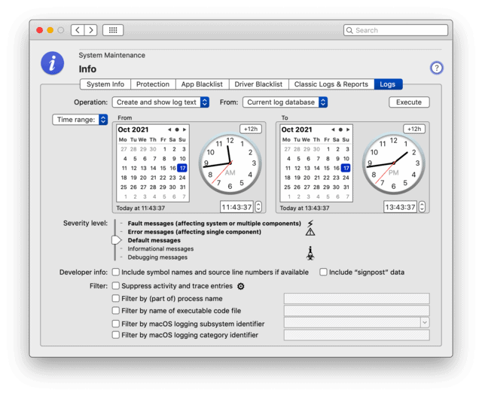The image size is (482, 396).
Task: Click +12h button on To clock
Action: pos(414,129)
